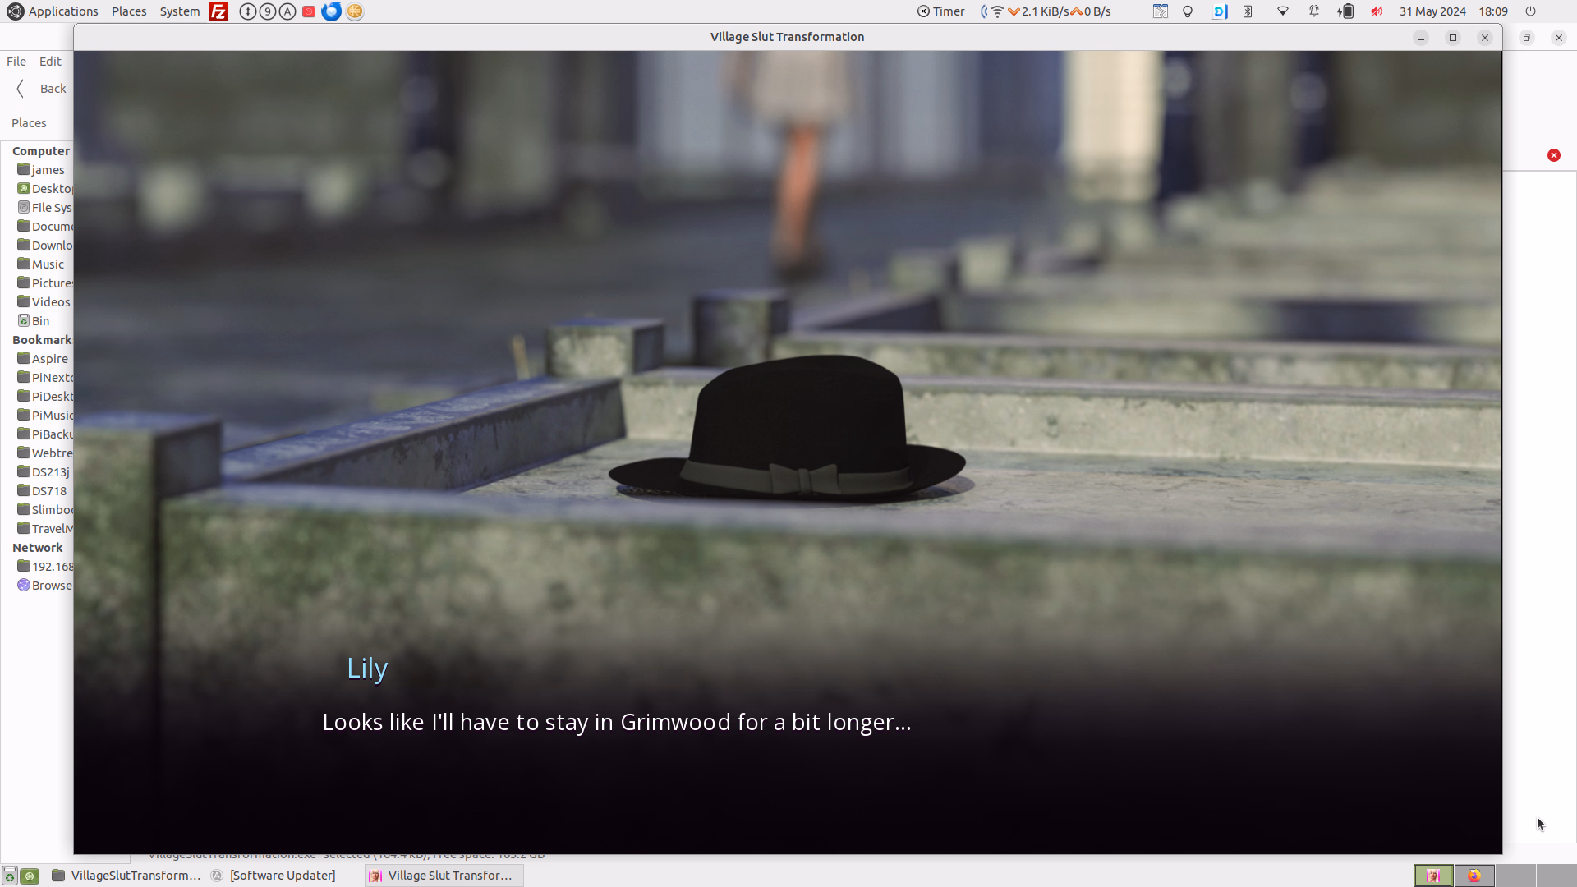Open Documents in file manager sidebar
Screen dimensions: 1577x887
pos(45,227)
